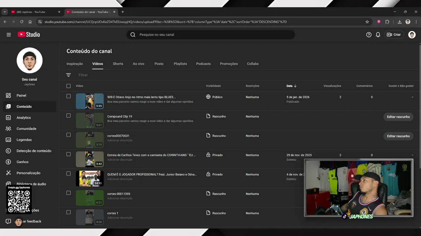
Task: Click the Analytics chart icon
Action: click(9, 118)
